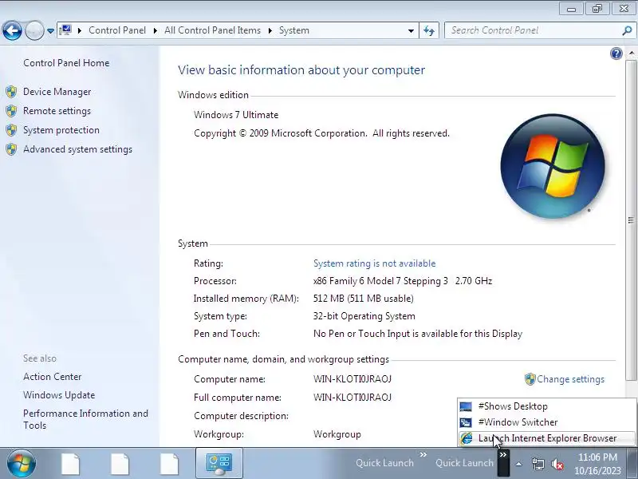The width and height of the screenshot is (638, 479).
Task: Click processor x86 Family 6 value
Action: click(403, 281)
